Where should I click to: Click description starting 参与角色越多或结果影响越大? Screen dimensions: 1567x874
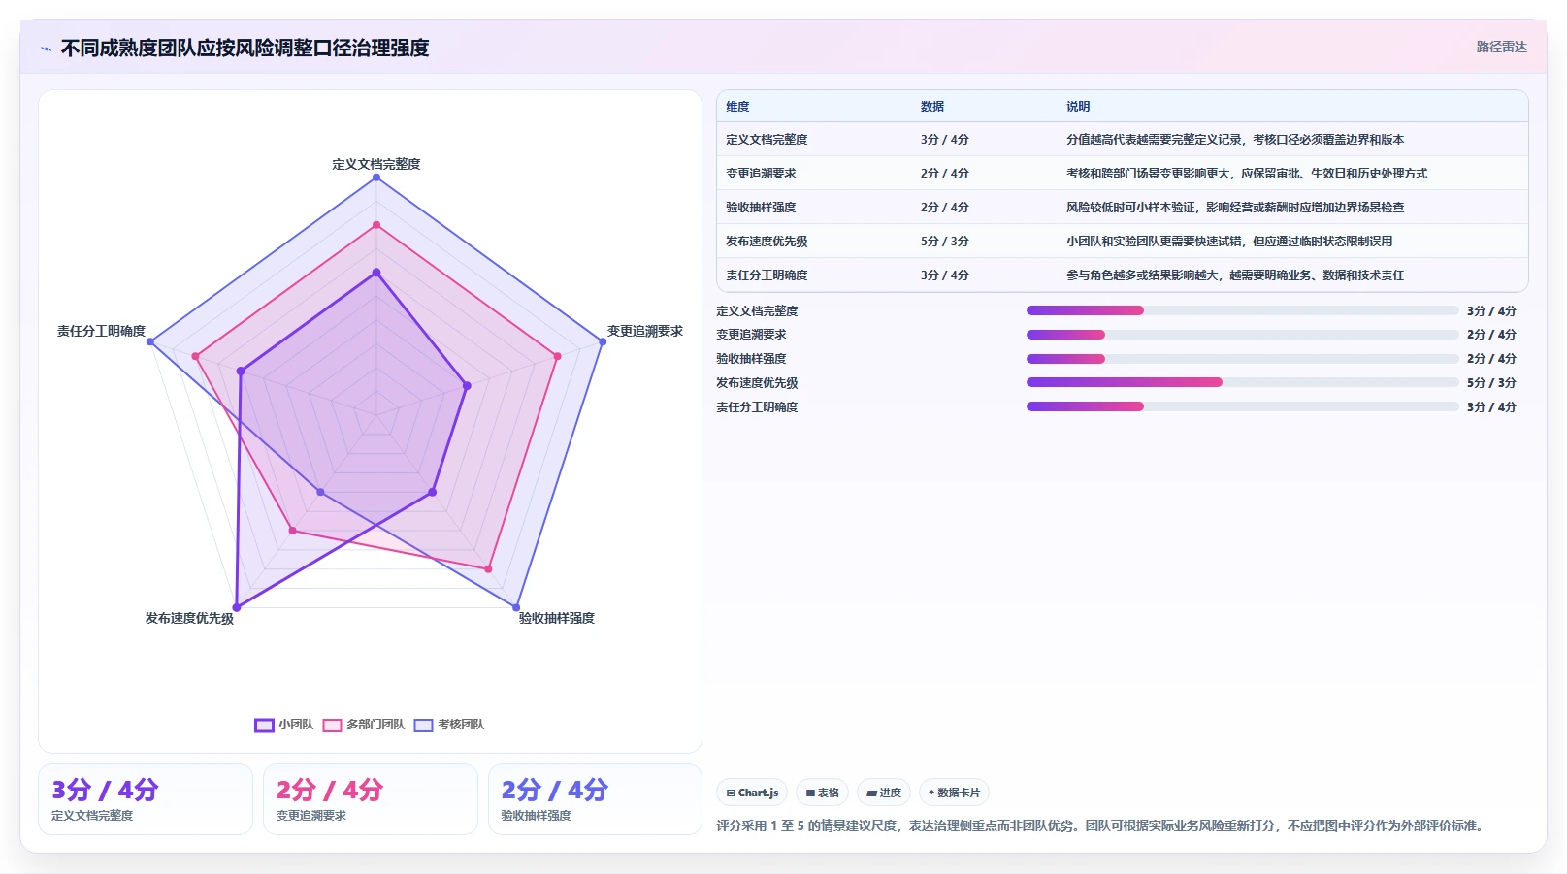click(1235, 275)
